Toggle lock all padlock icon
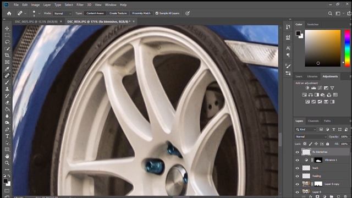This screenshot has height=198, width=352. point(328,144)
